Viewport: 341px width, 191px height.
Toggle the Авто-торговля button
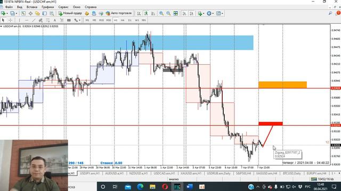(x=119, y=13)
